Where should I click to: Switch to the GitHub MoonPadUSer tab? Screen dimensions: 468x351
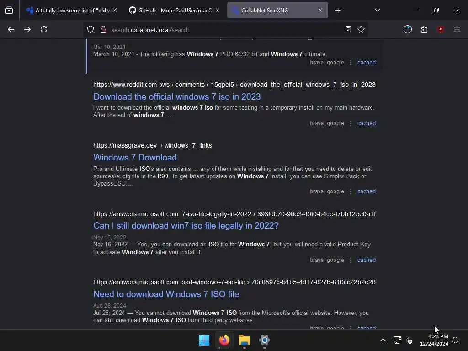tap(174, 10)
